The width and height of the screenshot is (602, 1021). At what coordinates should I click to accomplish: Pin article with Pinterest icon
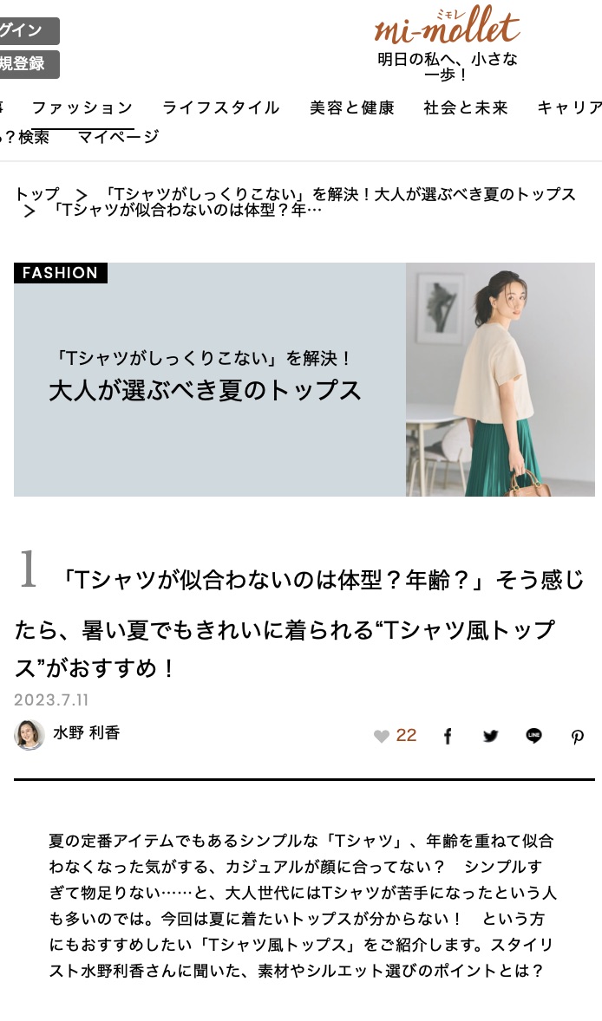pyautogui.click(x=577, y=737)
